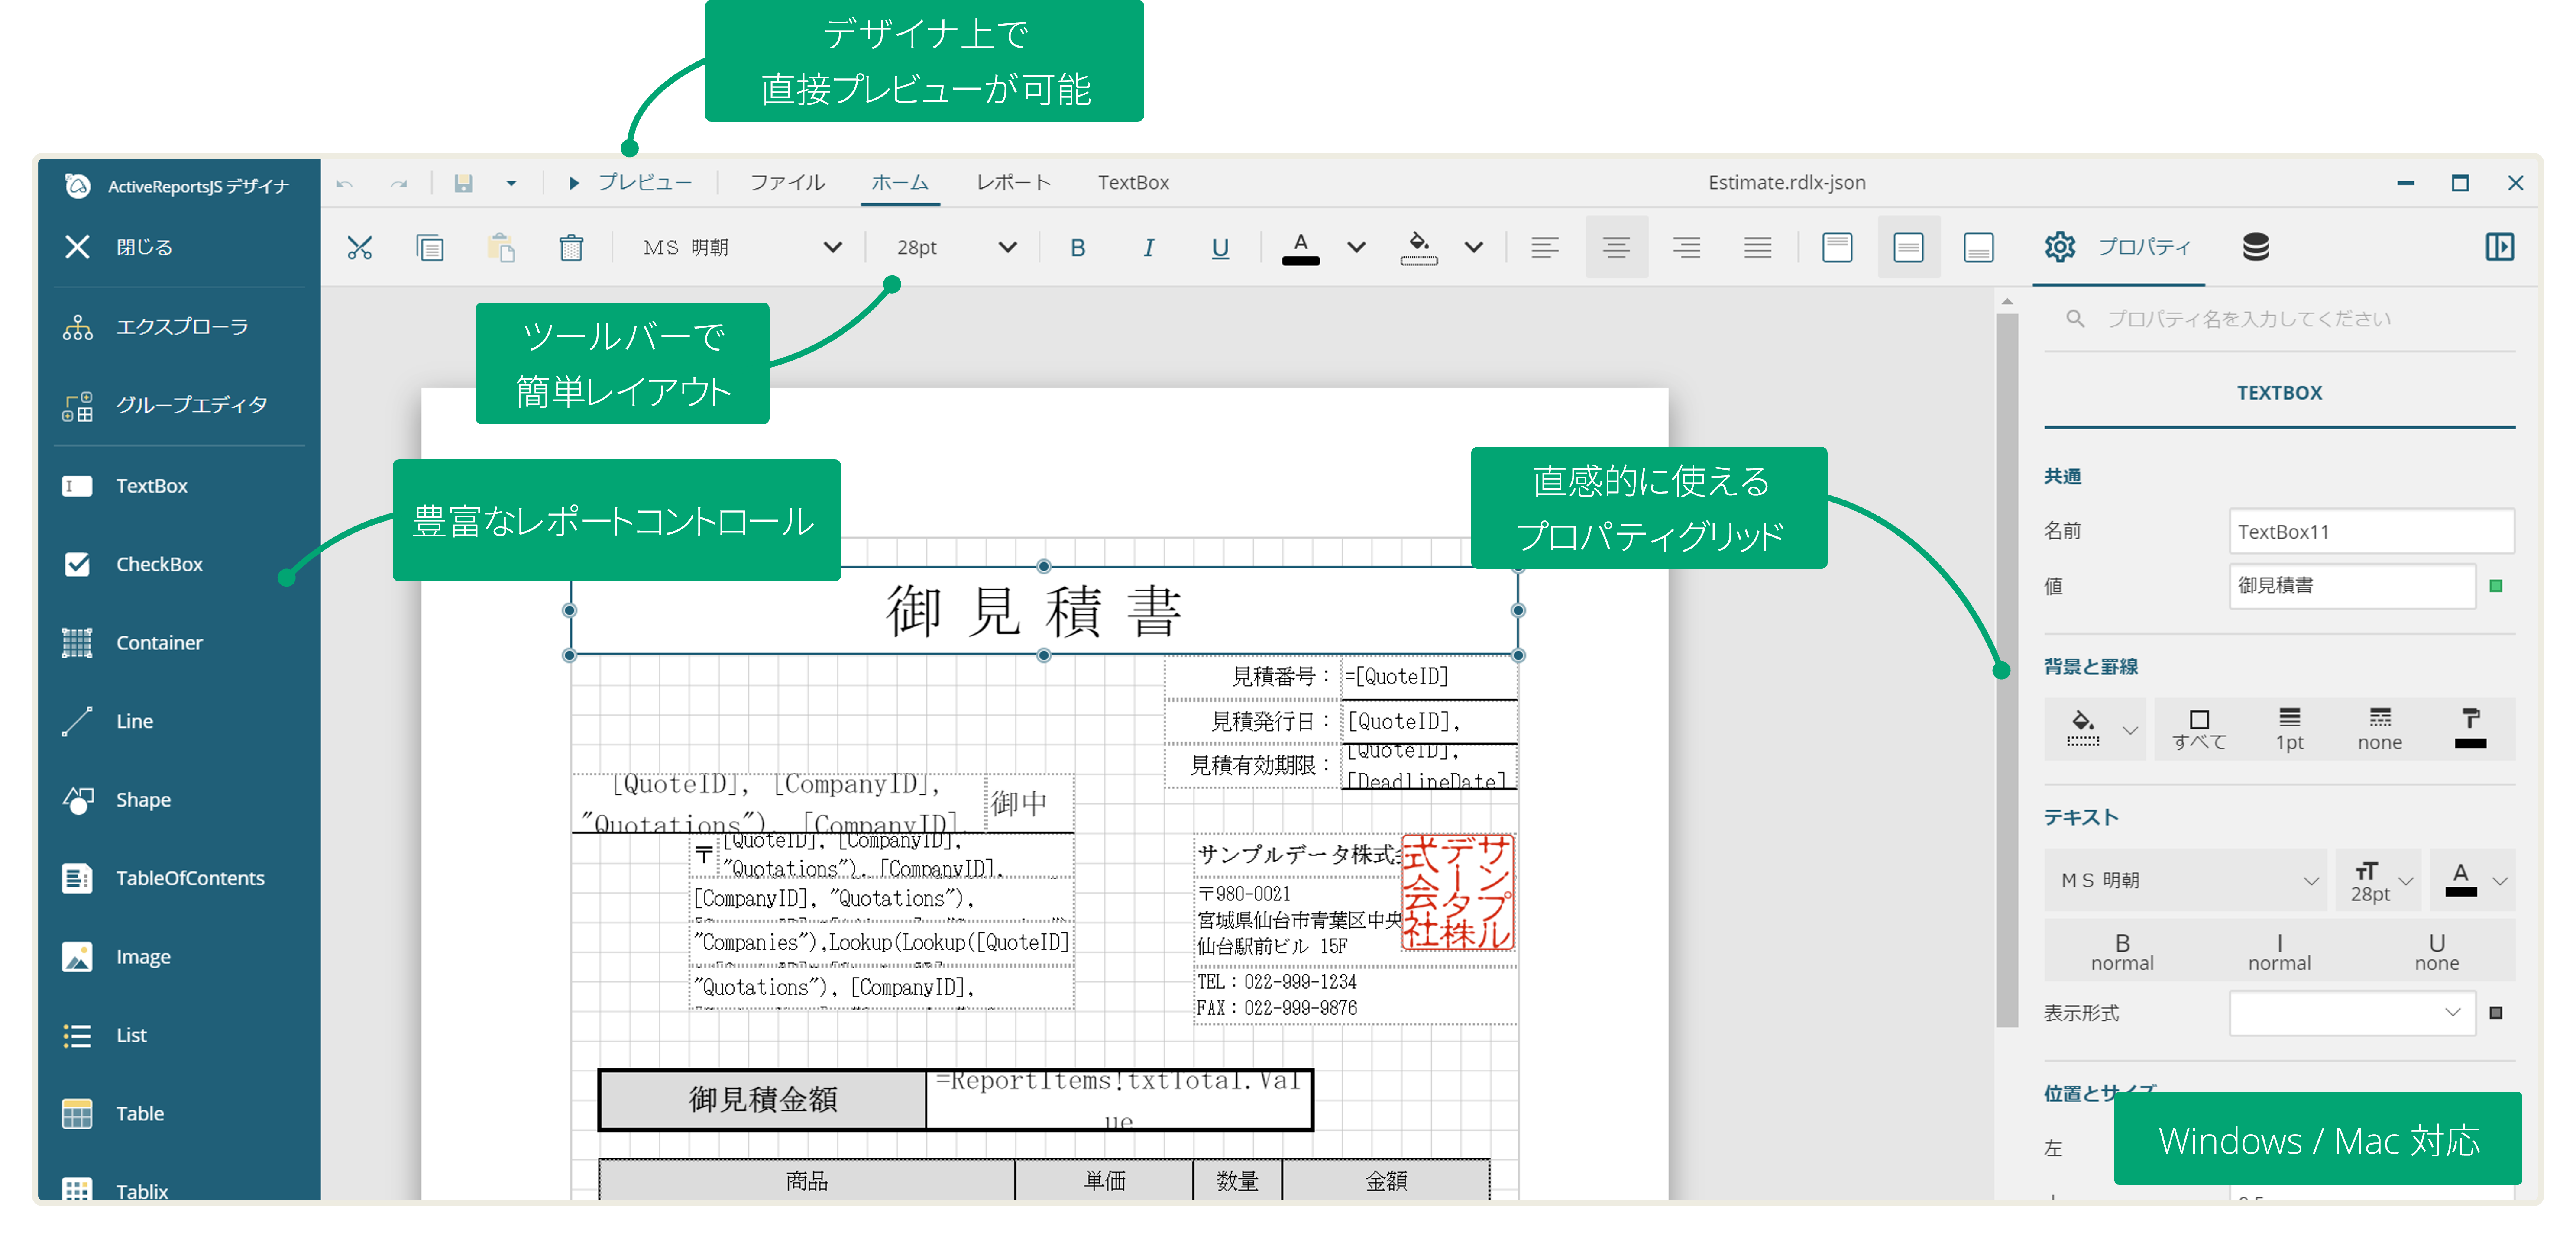
Task: Toggle B normal weight in properties
Action: (x=2122, y=951)
